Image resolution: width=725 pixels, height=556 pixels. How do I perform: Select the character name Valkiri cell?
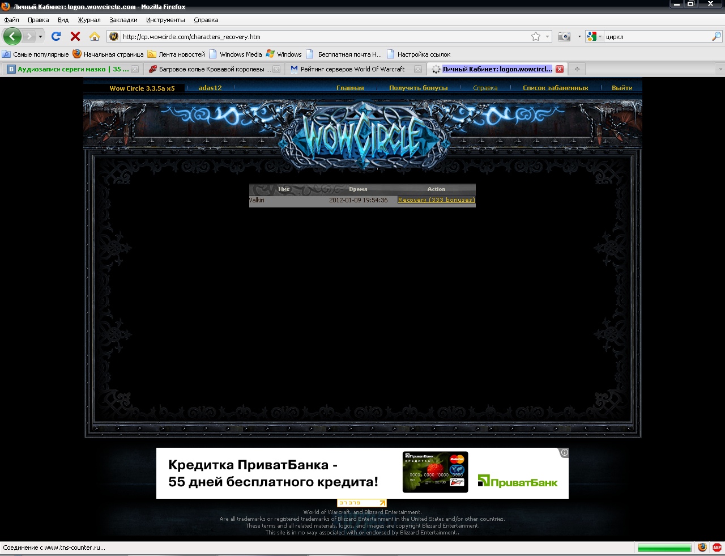tap(257, 200)
